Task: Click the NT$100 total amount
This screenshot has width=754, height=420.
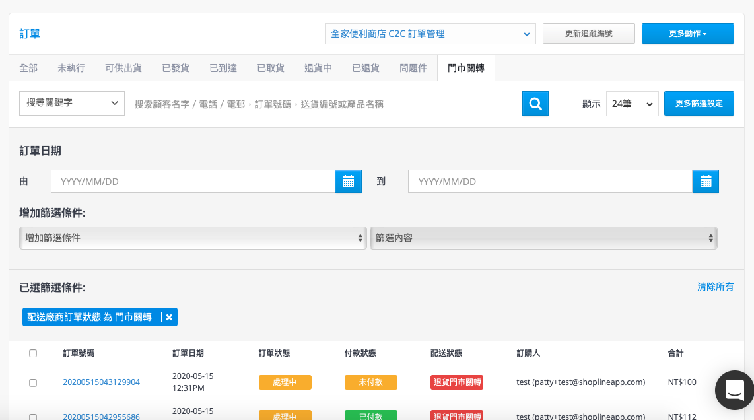Action: pyautogui.click(x=682, y=382)
